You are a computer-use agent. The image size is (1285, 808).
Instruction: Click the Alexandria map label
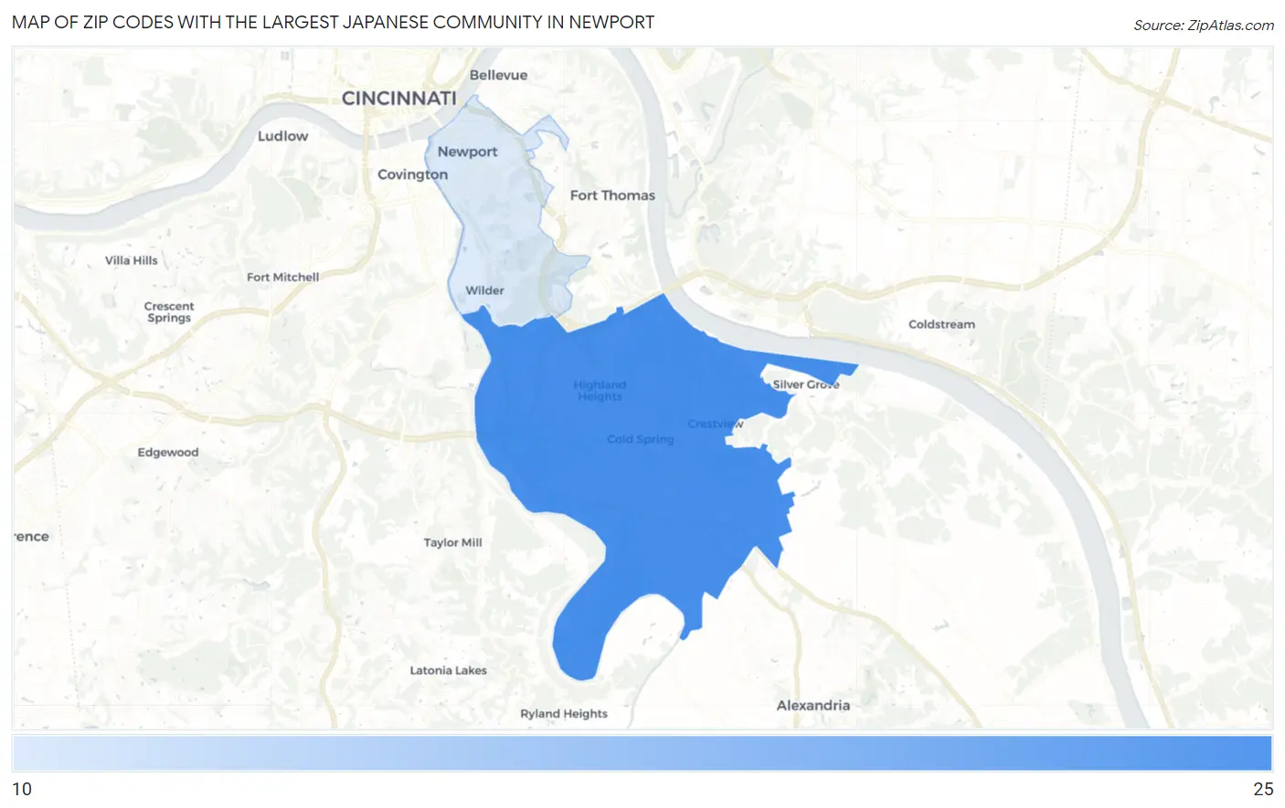pyautogui.click(x=813, y=705)
